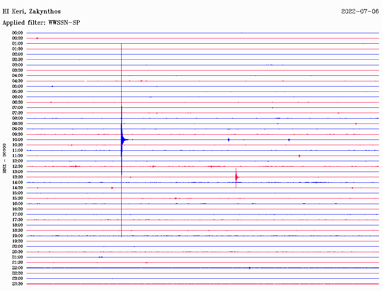382x291 pixels.
Task: Click the 02:00 time label
Action: pos(18,54)
